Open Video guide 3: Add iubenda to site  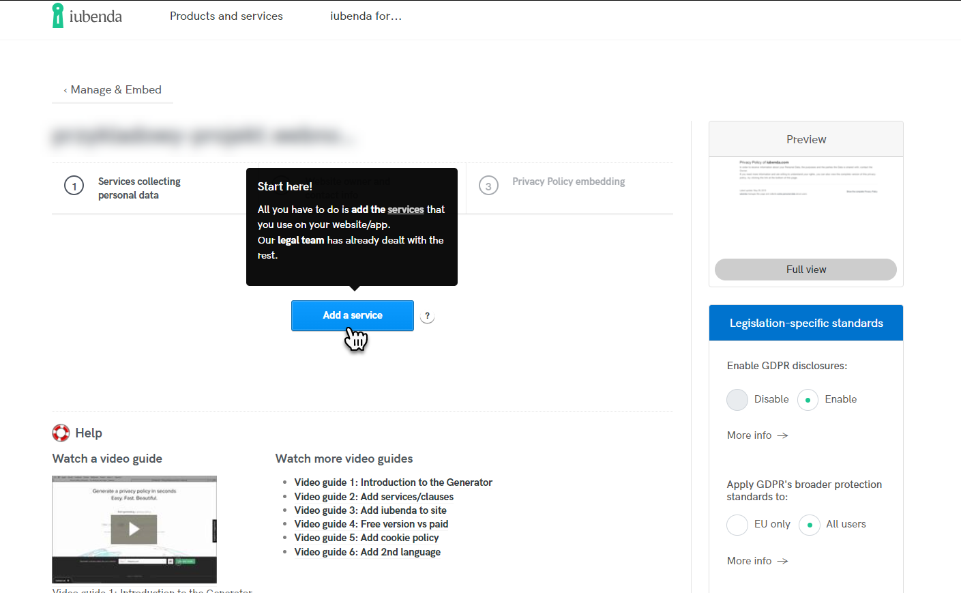coord(370,510)
